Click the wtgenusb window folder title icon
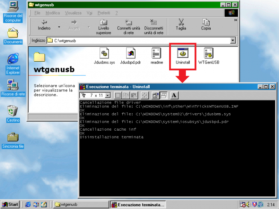 coord(31,5)
